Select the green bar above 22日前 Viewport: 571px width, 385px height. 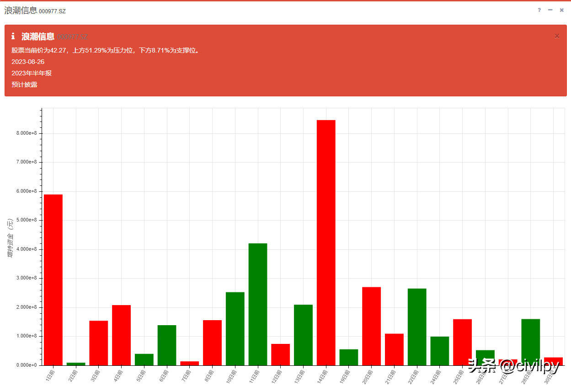417,327
